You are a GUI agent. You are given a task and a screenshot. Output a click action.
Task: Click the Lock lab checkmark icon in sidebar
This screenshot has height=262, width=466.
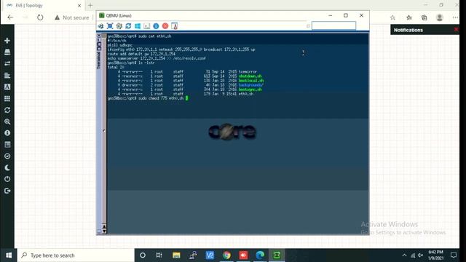click(7, 156)
